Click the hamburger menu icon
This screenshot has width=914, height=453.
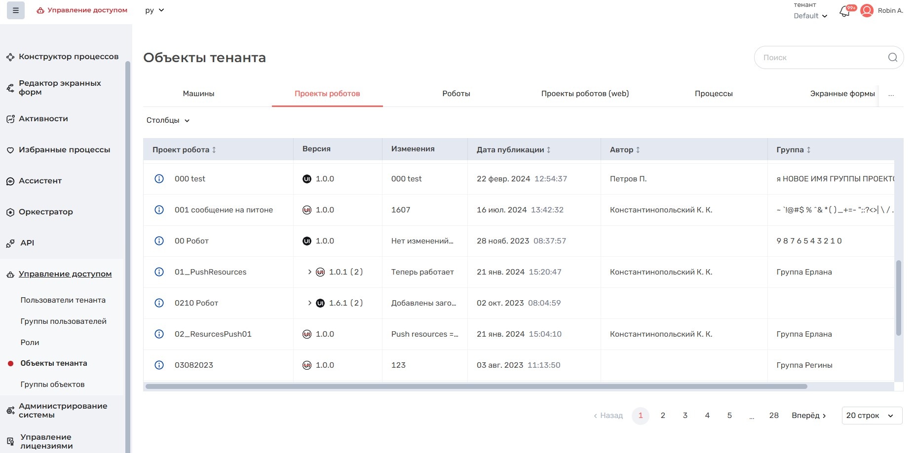(x=16, y=10)
